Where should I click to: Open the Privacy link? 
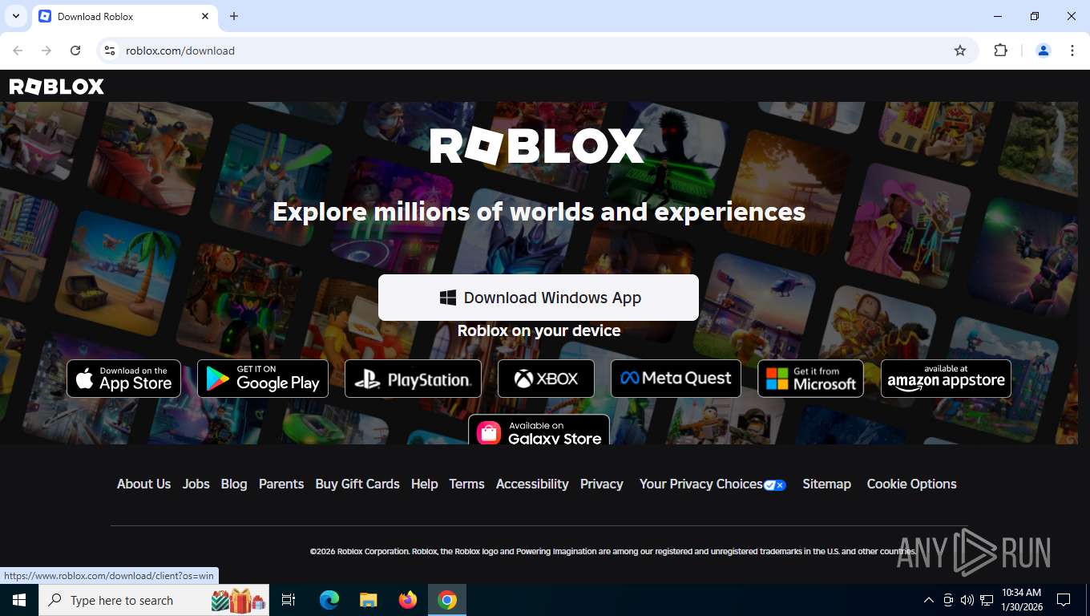tap(602, 484)
